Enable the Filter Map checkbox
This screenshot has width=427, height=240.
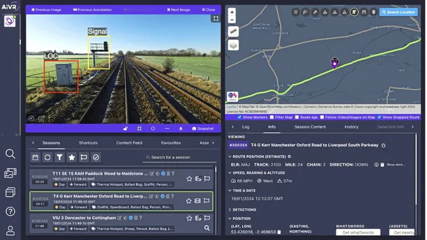pos(272,117)
